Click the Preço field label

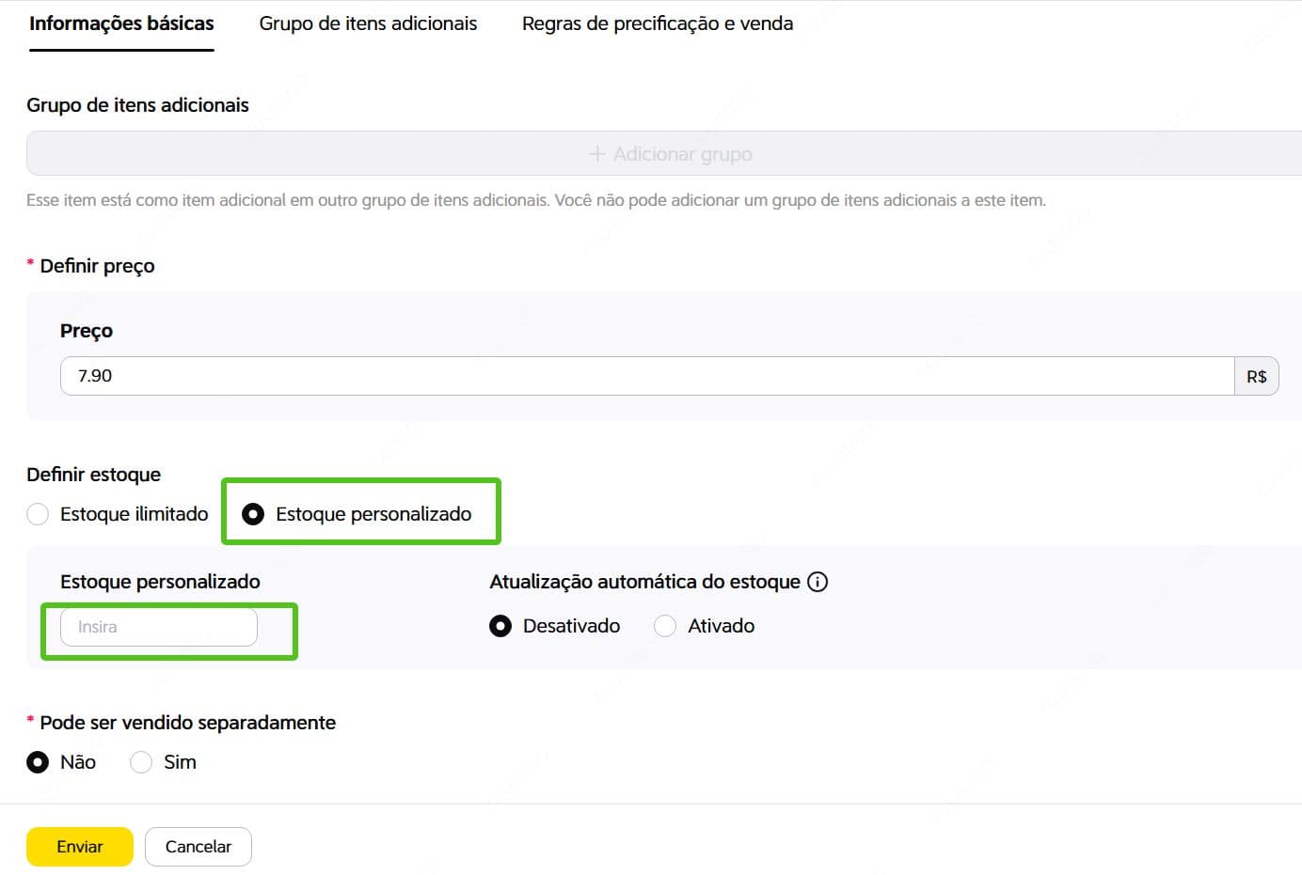pos(87,331)
